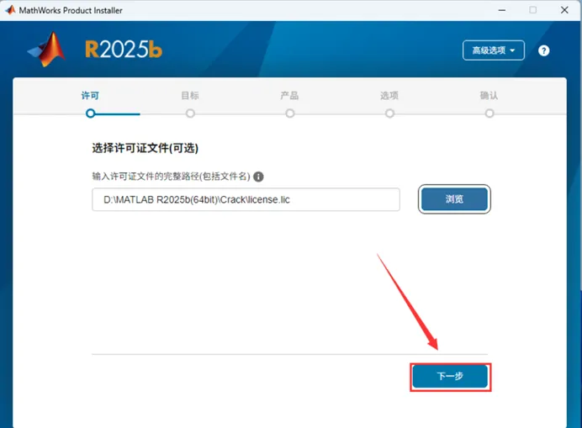Click the R2025b release text
The height and width of the screenshot is (428, 582).
click(x=124, y=49)
